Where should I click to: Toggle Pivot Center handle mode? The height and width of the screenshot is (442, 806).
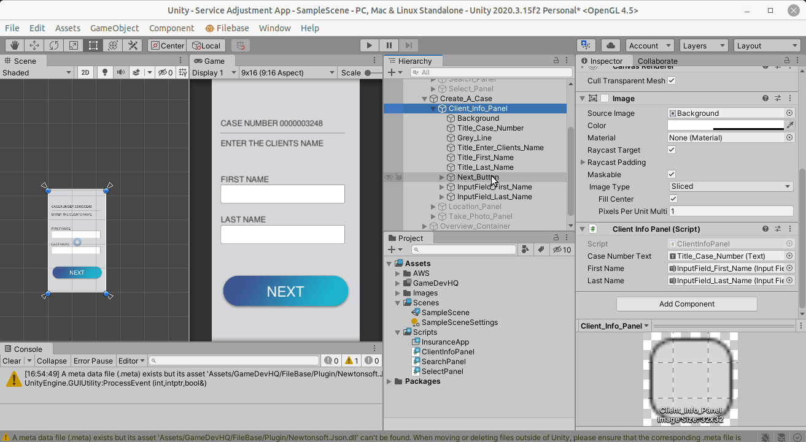point(167,45)
